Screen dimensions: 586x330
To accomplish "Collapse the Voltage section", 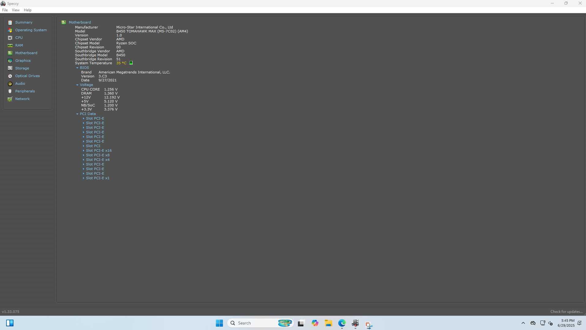I will 77,85.
